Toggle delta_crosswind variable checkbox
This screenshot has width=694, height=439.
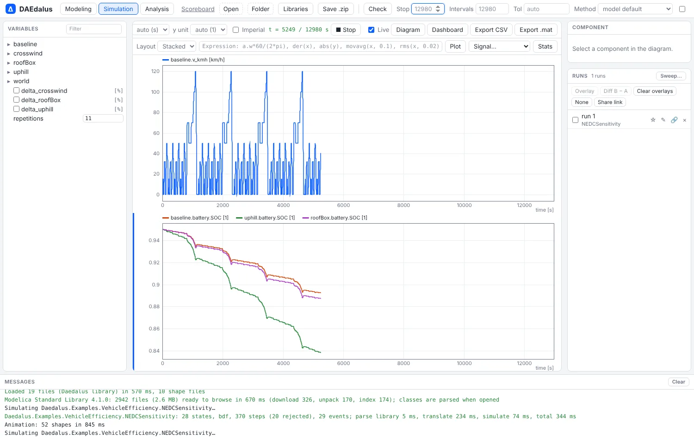pos(17,91)
